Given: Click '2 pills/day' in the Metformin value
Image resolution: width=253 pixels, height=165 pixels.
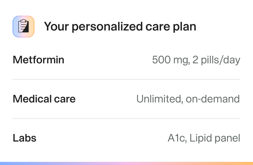Looking at the screenshot, I should (216, 60).
